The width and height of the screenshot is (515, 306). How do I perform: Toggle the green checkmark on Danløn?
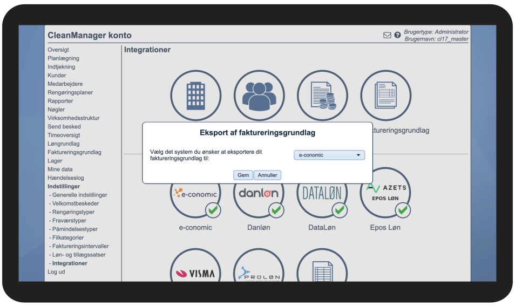coord(276,210)
